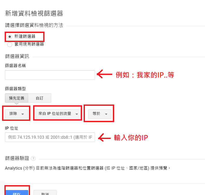Click the 篩選器名稱 text input field

coord(50,75)
